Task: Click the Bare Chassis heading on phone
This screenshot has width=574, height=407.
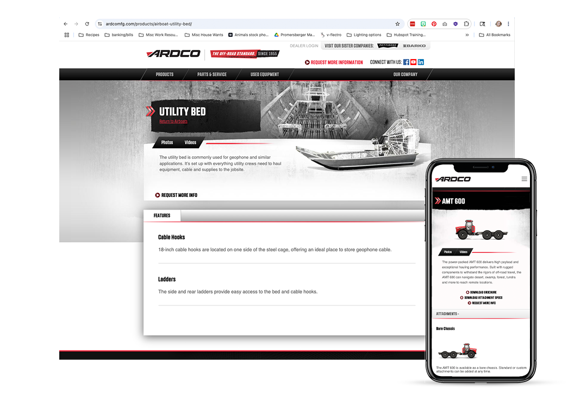Action: point(445,329)
